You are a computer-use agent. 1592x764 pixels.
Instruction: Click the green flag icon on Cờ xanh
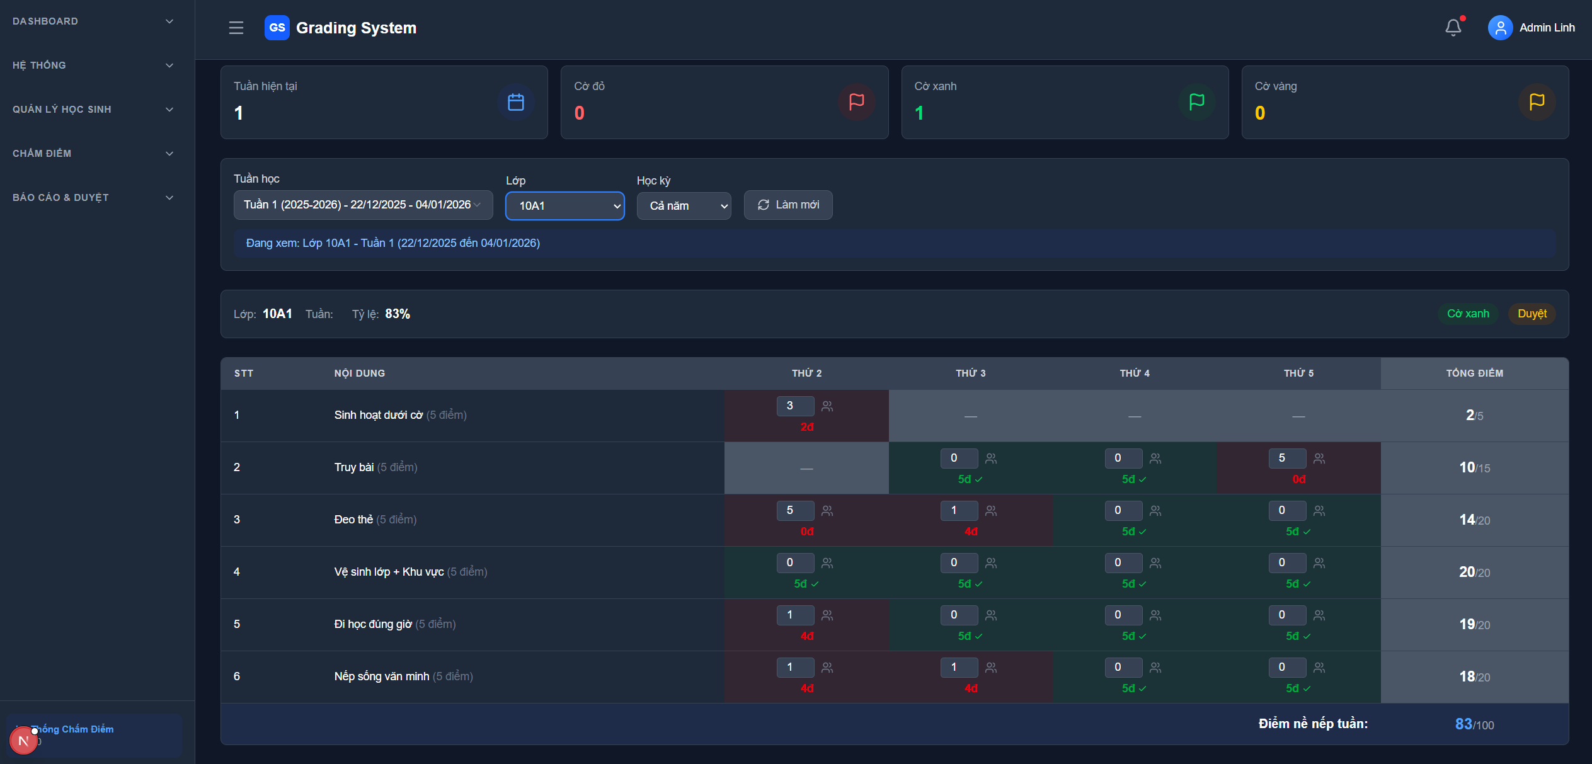click(1196, 102)
